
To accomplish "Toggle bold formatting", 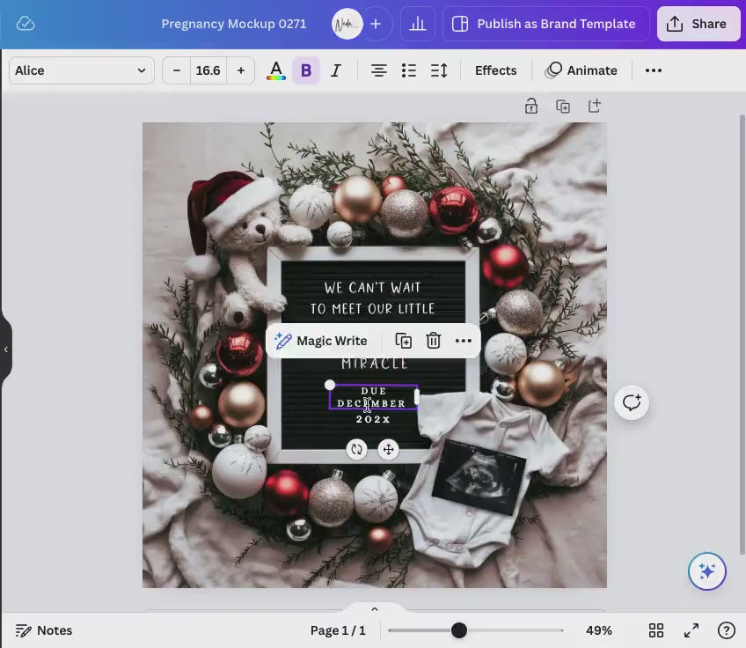I will pyautogui.click(x=306, y=70).
